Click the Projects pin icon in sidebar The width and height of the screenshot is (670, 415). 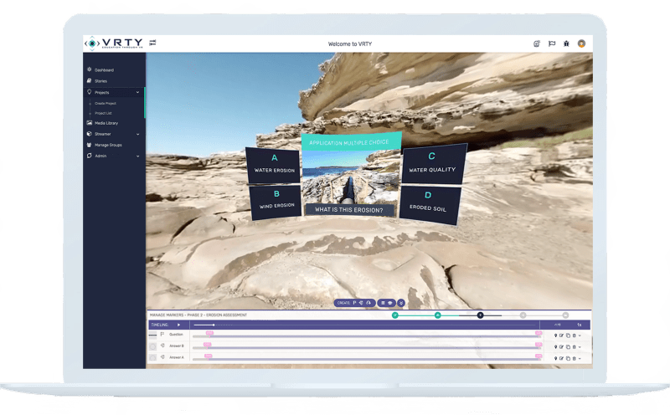[x=90, y=92]
